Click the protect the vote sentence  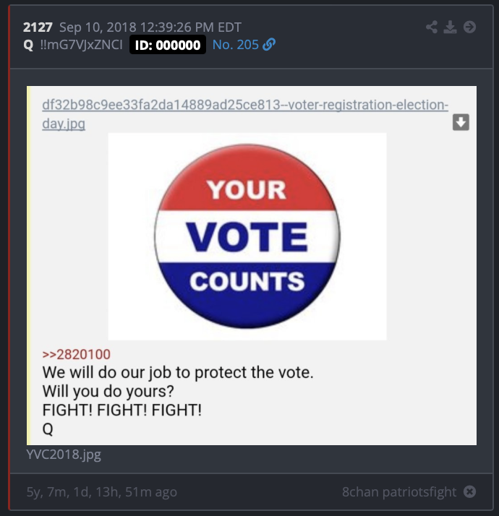[178, 372]
